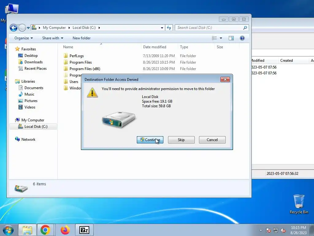Toggle the preview pane icon
The image size is (314, 236).
231,38
